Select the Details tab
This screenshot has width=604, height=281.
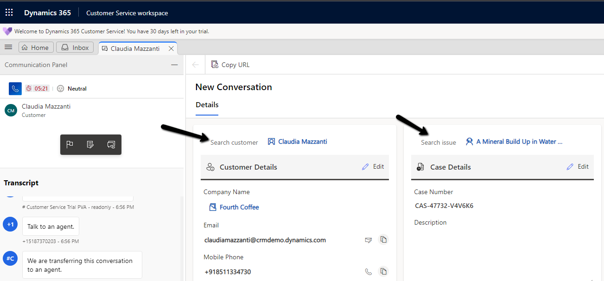point(207,105)
